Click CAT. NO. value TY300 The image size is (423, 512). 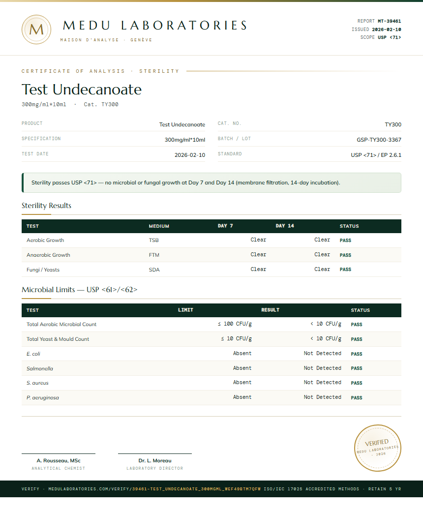coord(393,124)
